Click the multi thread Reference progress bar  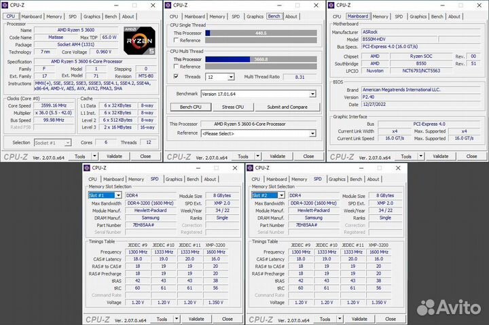261,67
